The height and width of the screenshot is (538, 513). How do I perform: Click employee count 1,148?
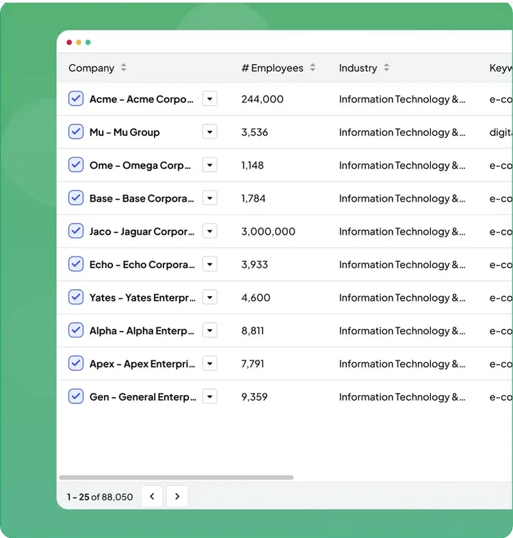coord(252,165)
